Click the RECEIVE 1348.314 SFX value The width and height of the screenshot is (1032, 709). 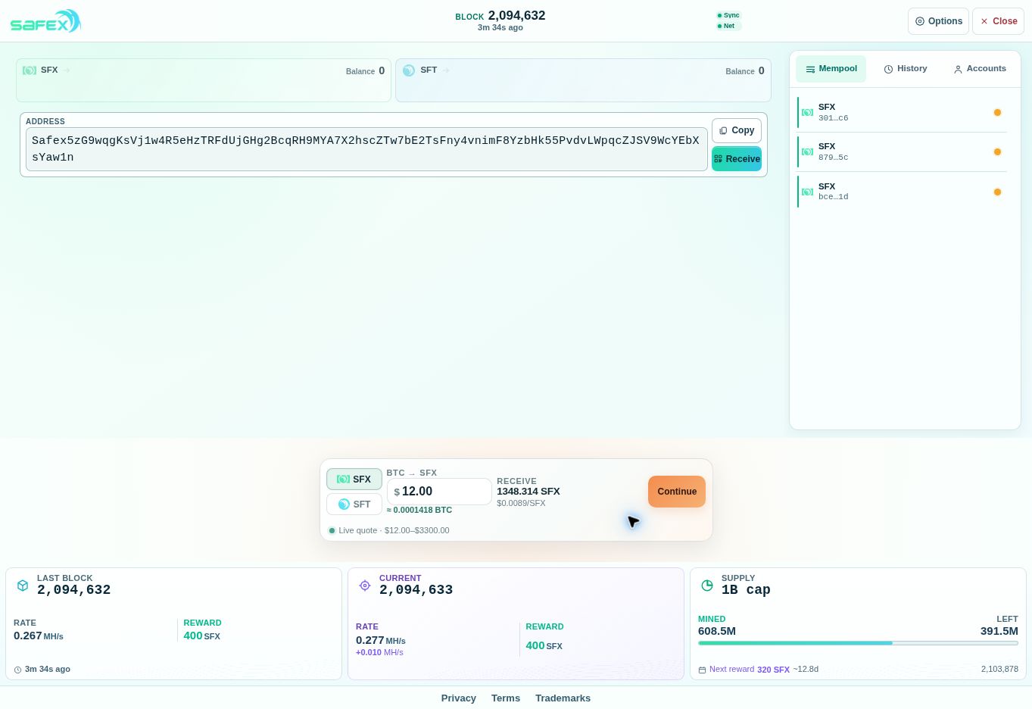coord(528,492)
